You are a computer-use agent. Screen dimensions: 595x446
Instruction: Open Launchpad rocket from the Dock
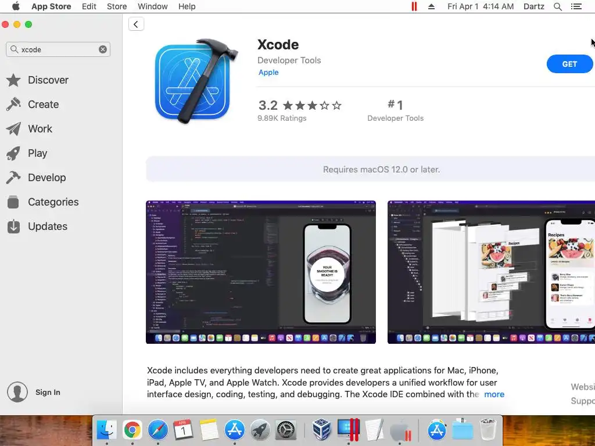pos(260,430)
